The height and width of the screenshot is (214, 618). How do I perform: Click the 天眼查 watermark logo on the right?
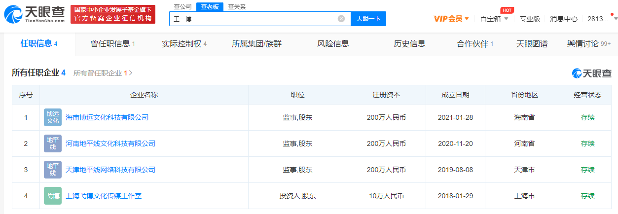pos(591,73)
